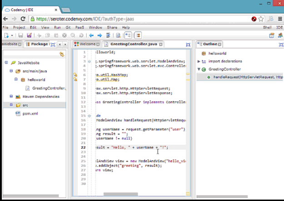Open the View menu
This screenshot has width=284, height=201.
pos(45,28)
